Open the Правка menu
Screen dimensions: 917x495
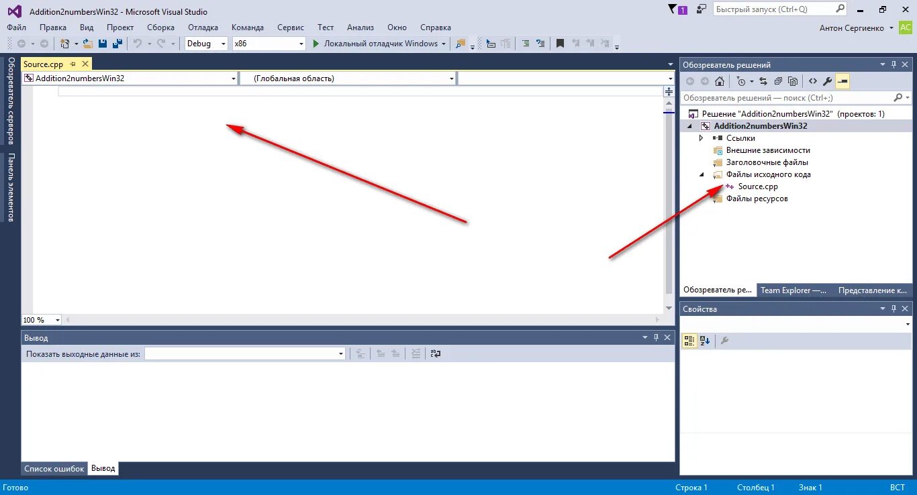53,27
